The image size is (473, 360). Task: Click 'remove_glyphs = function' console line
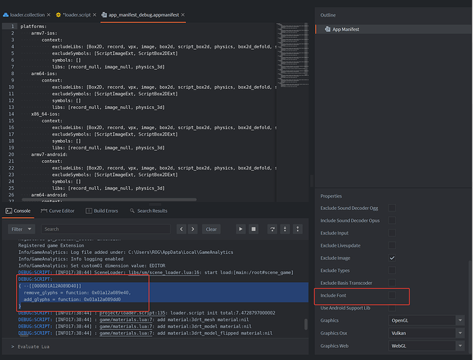77,293
